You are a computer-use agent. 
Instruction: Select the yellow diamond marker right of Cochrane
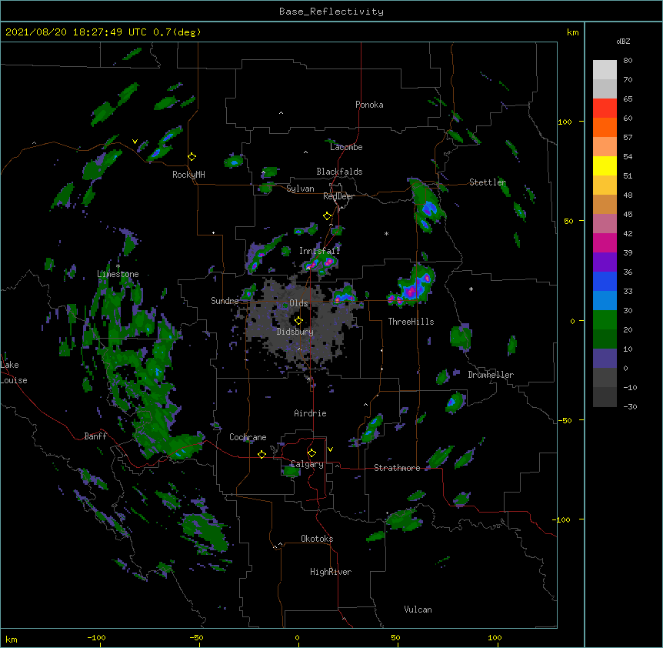262,454
